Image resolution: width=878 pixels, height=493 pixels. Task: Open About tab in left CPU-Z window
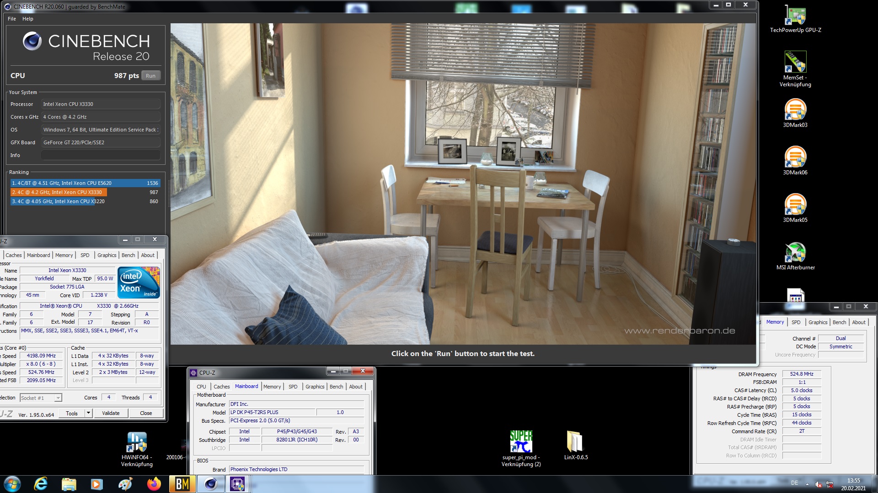[x=148, y=255]
